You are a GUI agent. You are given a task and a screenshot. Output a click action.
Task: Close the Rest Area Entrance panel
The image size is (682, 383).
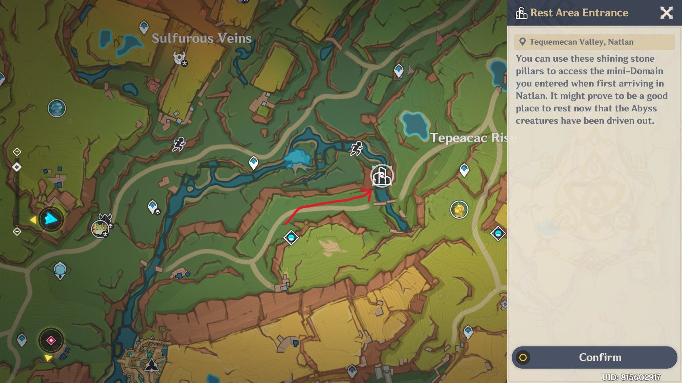coord(666,13)
